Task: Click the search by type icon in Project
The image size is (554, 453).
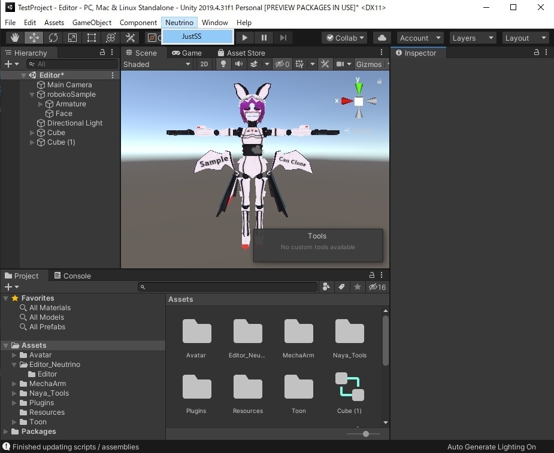Action: [x=326, y=287]
